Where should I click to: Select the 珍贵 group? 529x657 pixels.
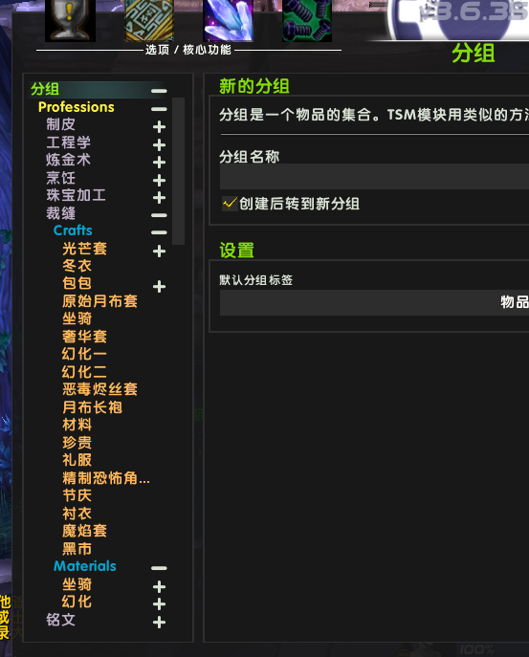(x=77, y=443)
